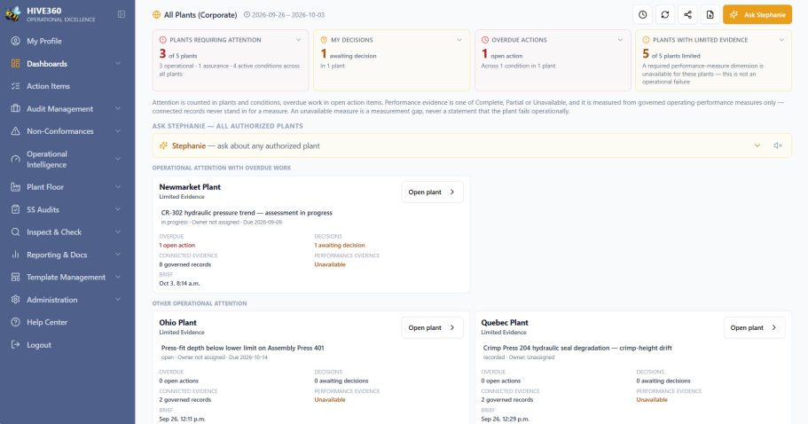808x424 pixels.
Task: Click the Action Items checklist icon
Action: coord(15,86)
